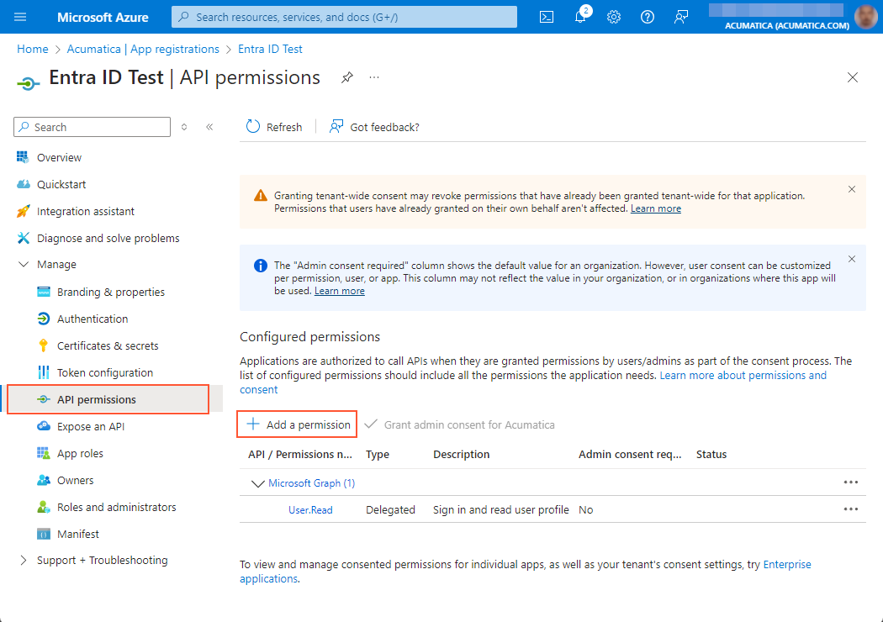The image size is (883, 622).
Task: Open portal settings gear
Action: pos(614,17)
